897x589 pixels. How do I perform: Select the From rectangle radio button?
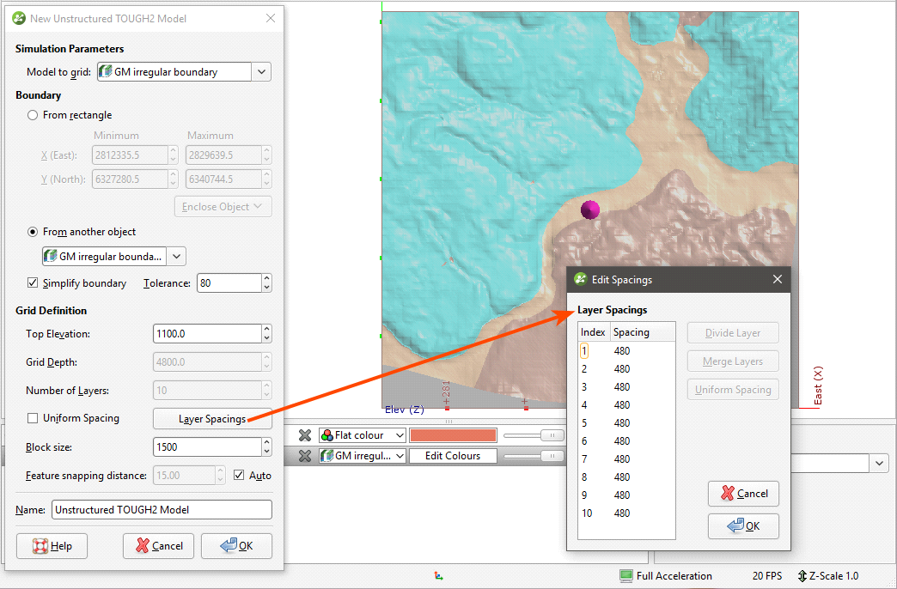[33, 115]
